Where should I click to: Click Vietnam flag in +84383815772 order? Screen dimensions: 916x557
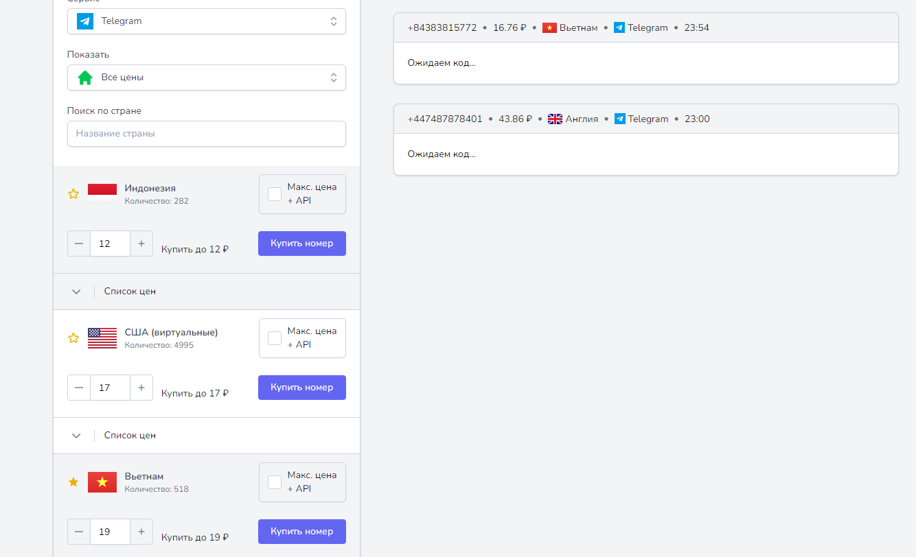point(549,28)
